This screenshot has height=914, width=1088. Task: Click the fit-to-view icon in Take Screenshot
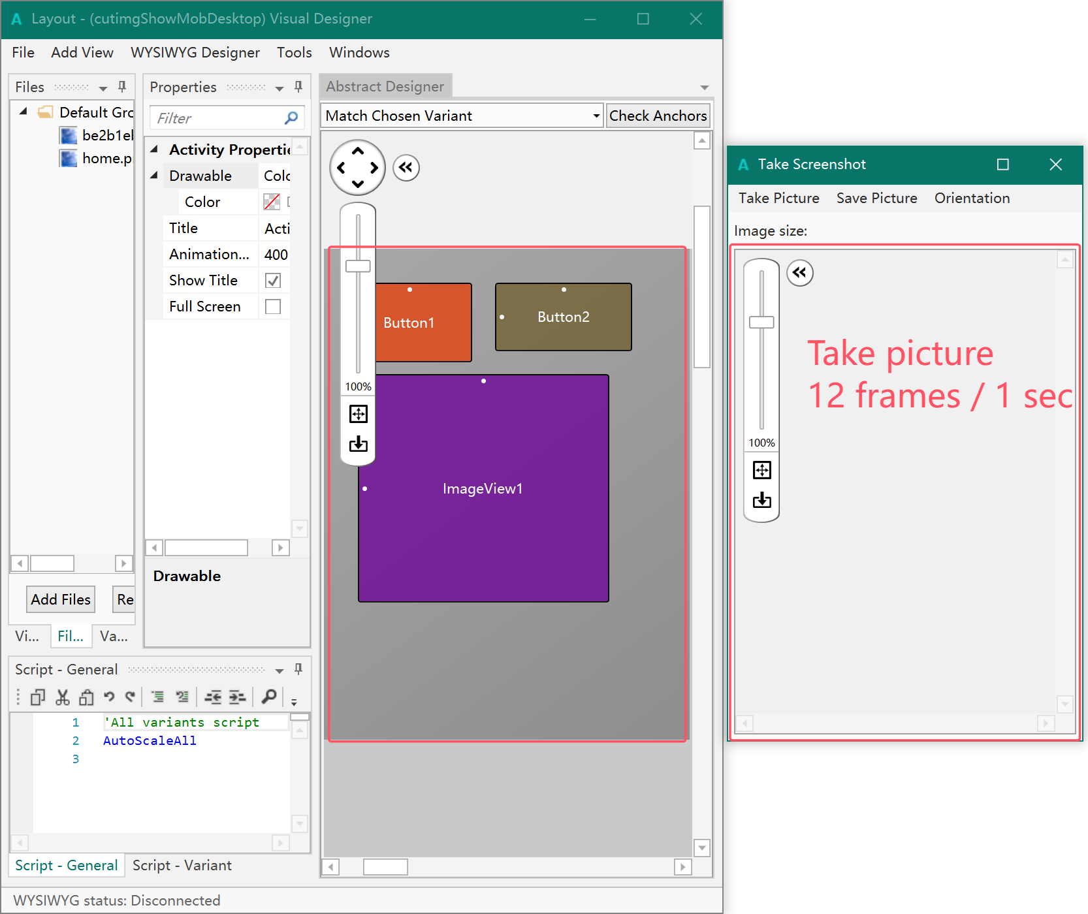(x=761, y=470)
